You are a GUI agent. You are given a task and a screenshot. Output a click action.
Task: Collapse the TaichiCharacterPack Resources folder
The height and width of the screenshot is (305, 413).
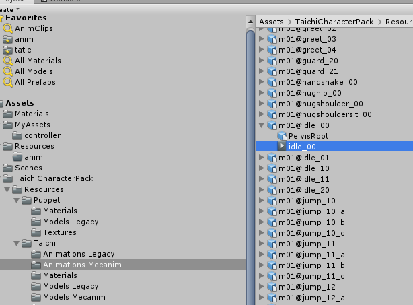click(7, 190)
